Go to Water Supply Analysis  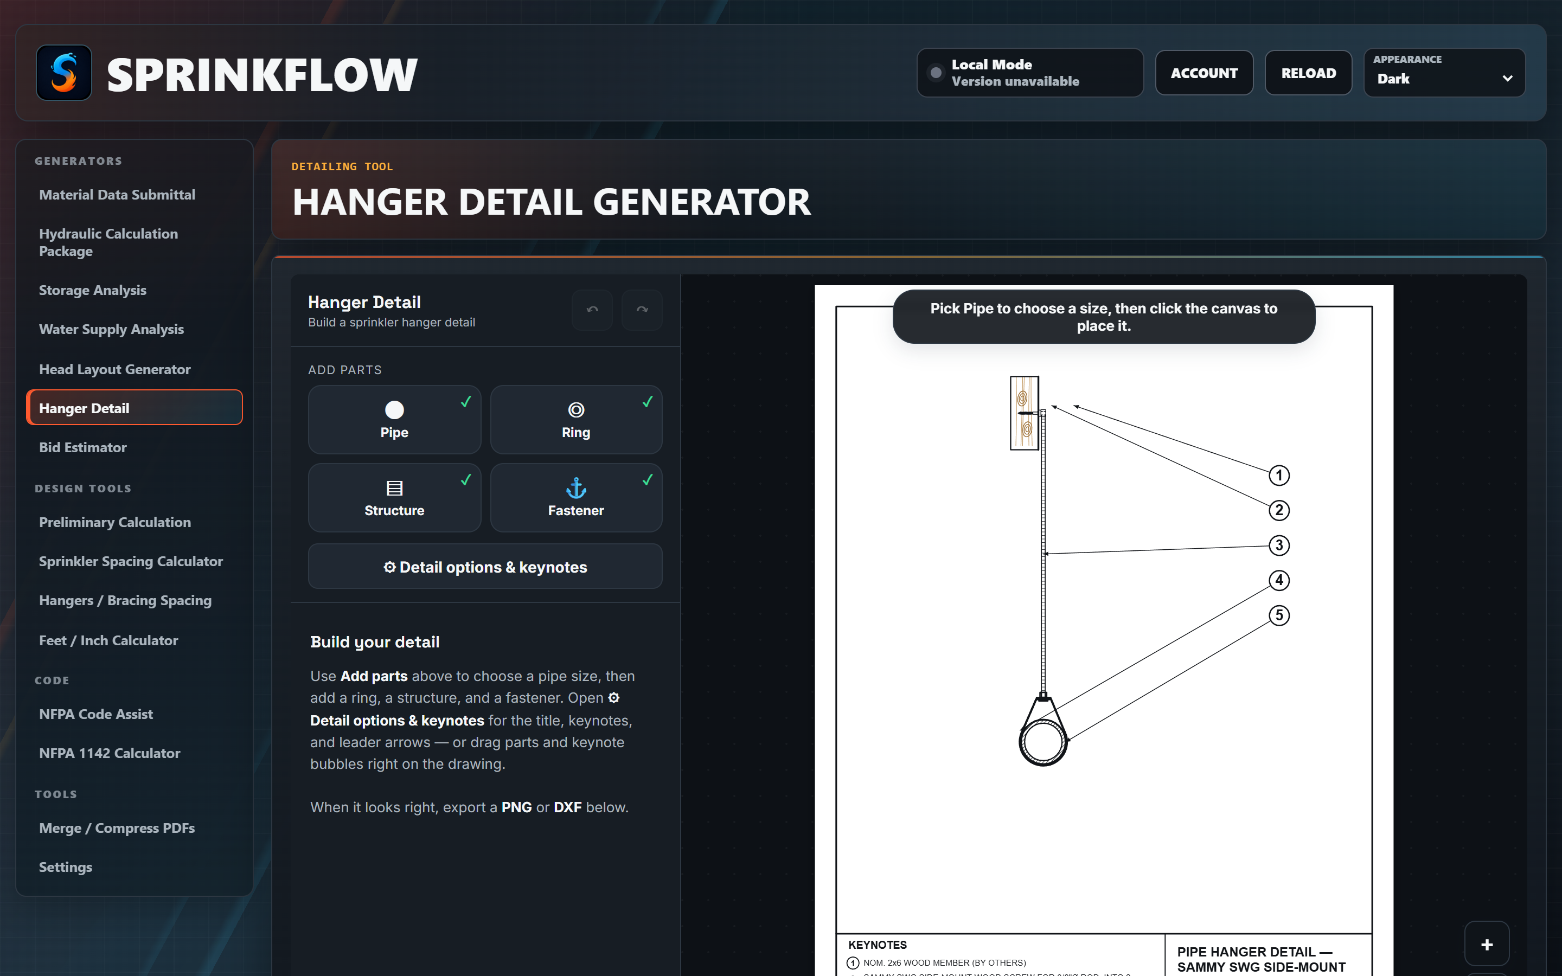point(135,329)
